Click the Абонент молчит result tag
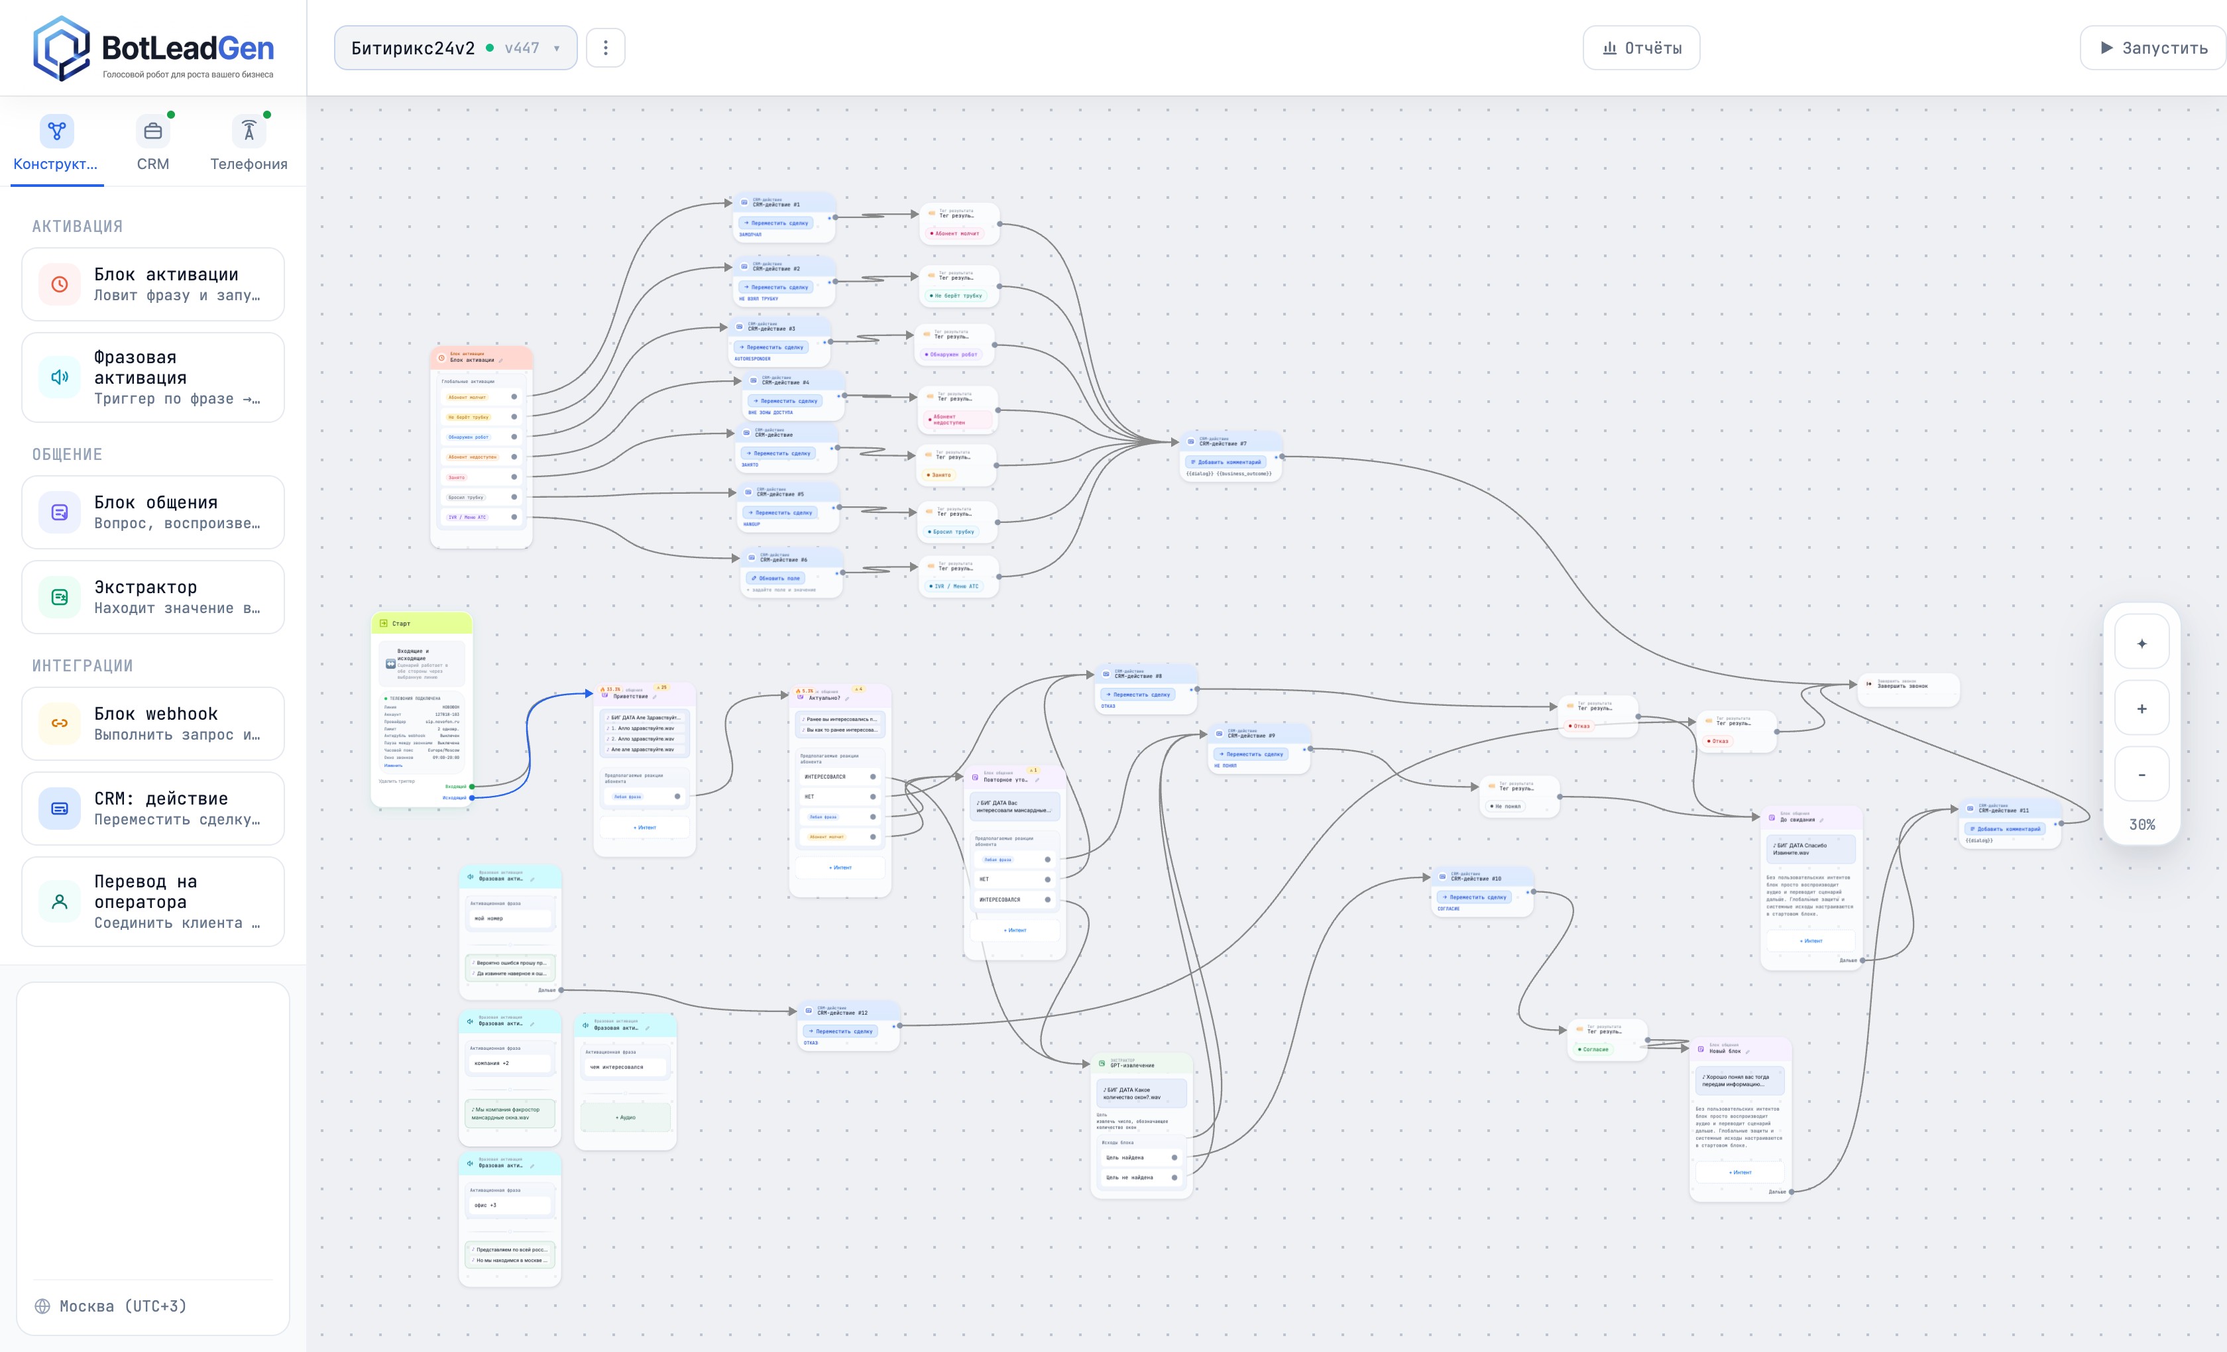Image resolution: width=2227 pixels, height=1352 pixels. point(954,233)
